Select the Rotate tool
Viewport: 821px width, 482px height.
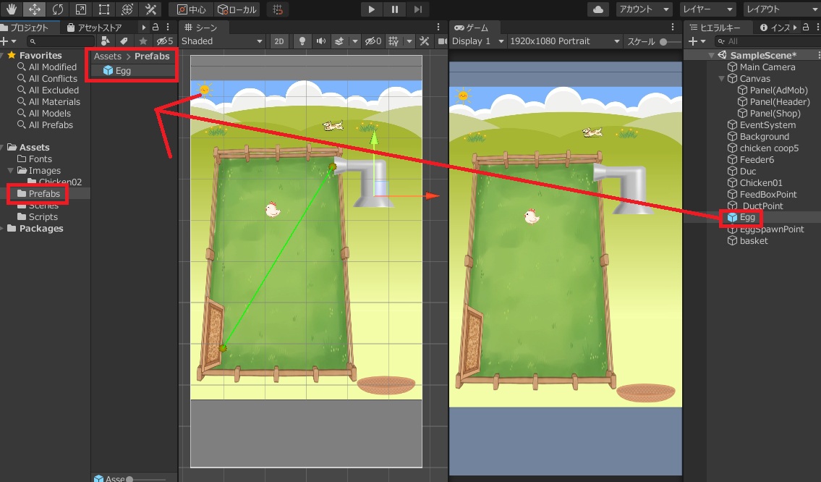click(x=58, y=9)
